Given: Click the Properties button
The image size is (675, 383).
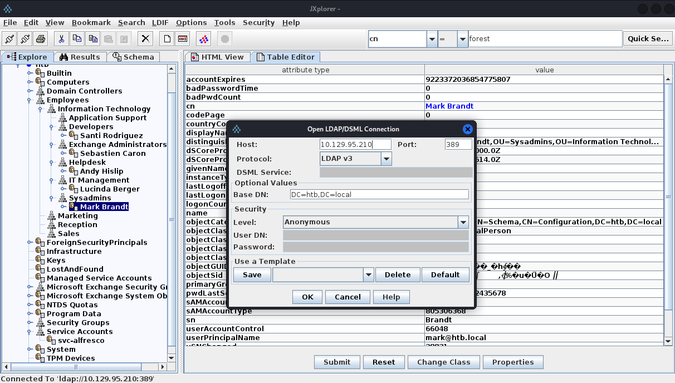Looking at the screenshot, I should tap(513, 362).
